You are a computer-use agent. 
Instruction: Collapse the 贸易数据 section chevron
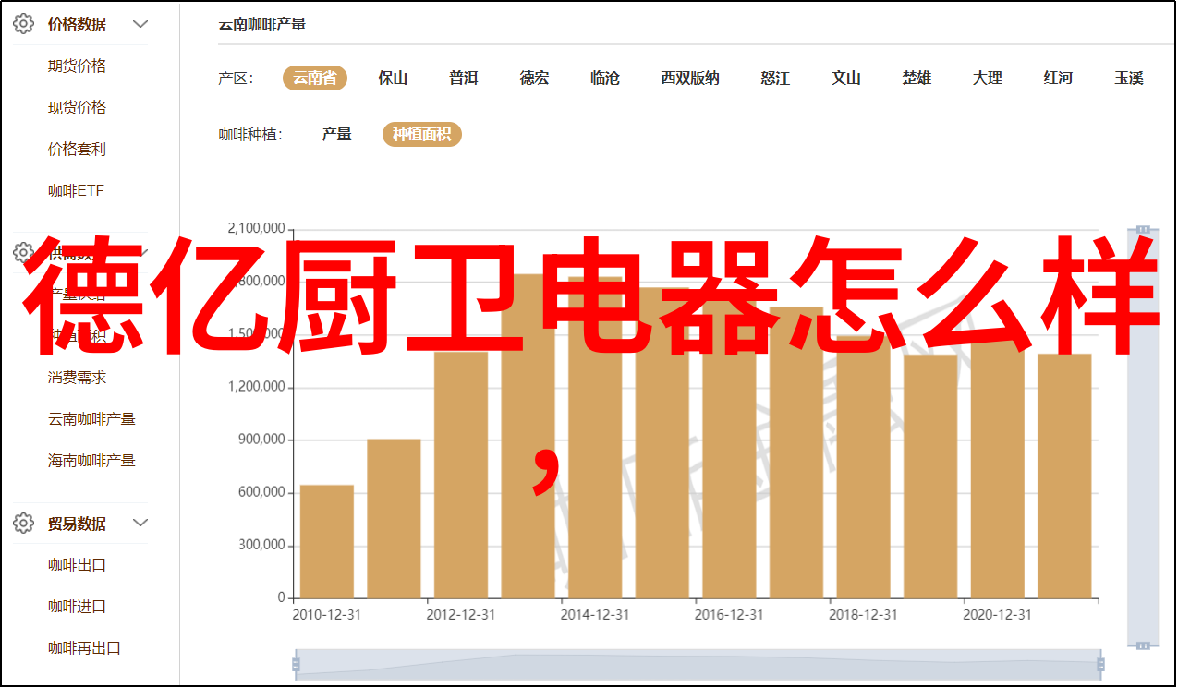(140, 524)
